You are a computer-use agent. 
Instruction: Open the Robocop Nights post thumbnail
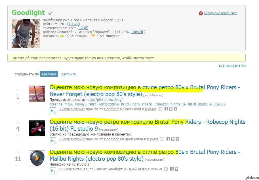(37, 128)
